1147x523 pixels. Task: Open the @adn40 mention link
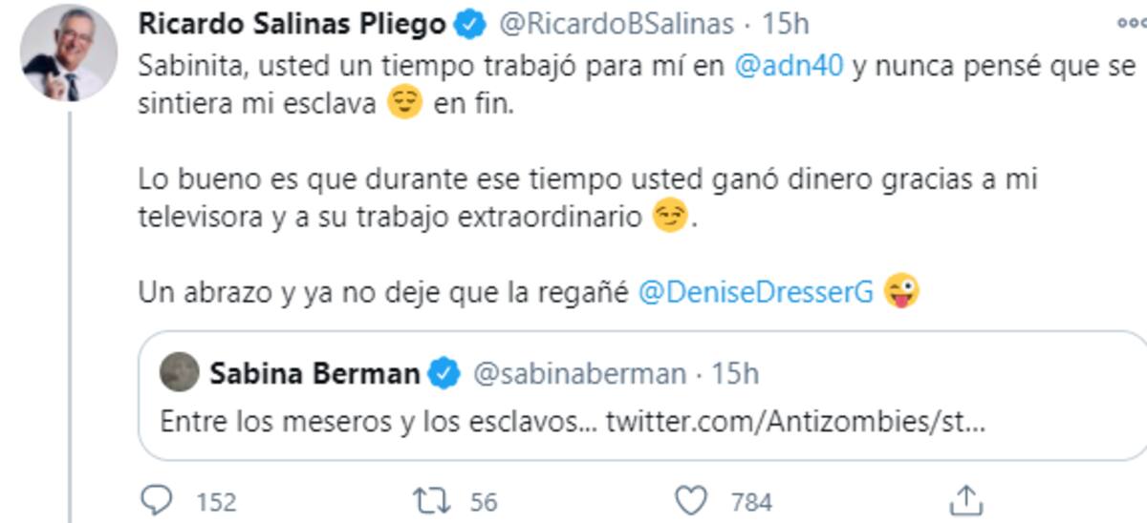(x=790, y=67)
